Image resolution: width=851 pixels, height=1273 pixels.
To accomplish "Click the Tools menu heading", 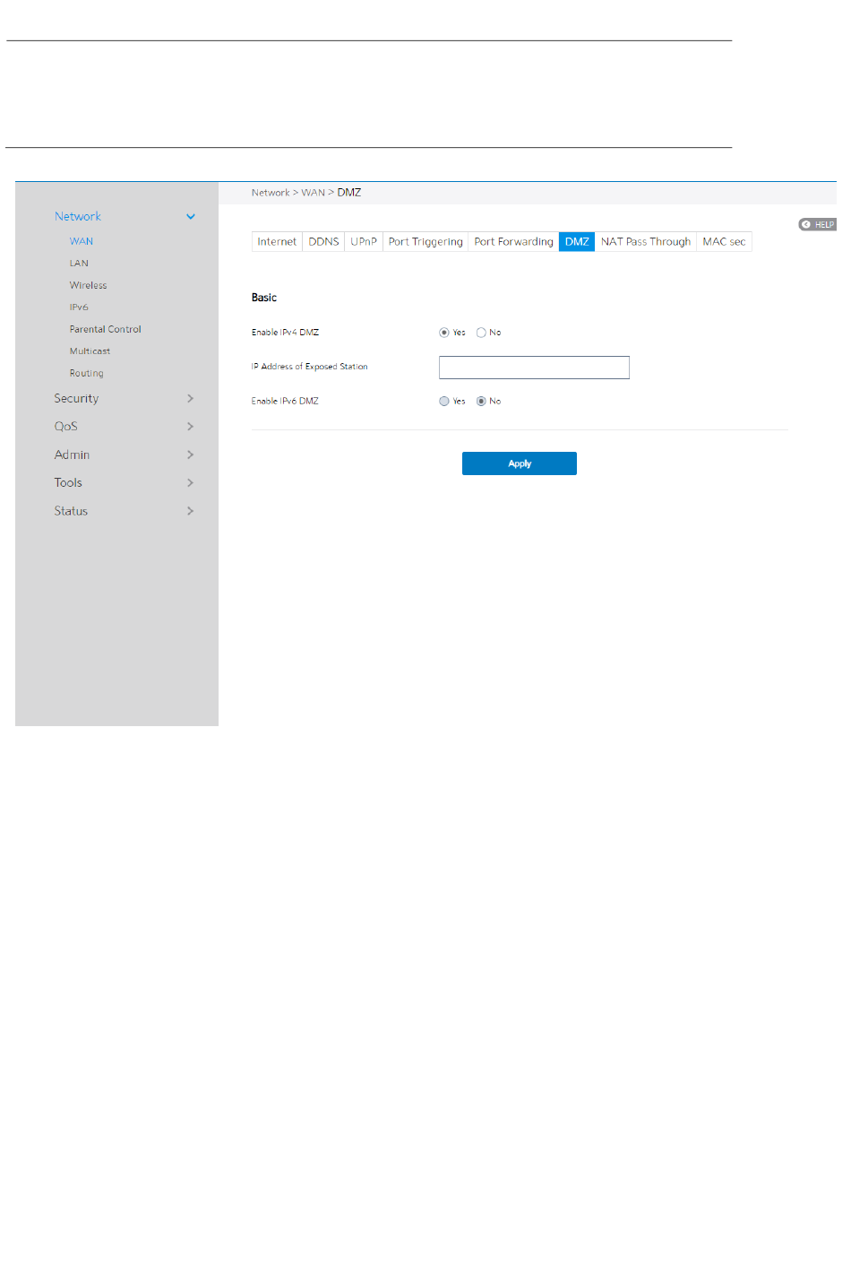I will tap(68, 482).
